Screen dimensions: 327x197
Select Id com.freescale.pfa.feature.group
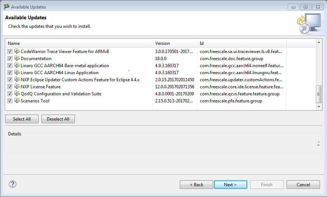click(231, 101)
